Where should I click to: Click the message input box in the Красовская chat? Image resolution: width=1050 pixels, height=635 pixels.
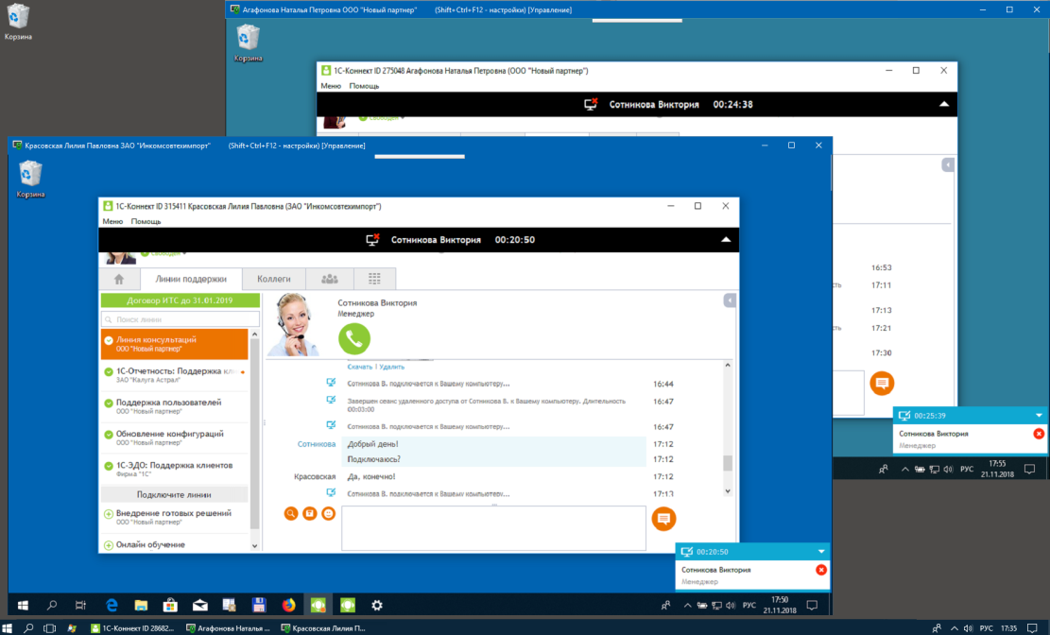(493, 528)
